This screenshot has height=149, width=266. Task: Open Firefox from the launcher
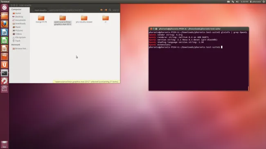pos(5,24)
